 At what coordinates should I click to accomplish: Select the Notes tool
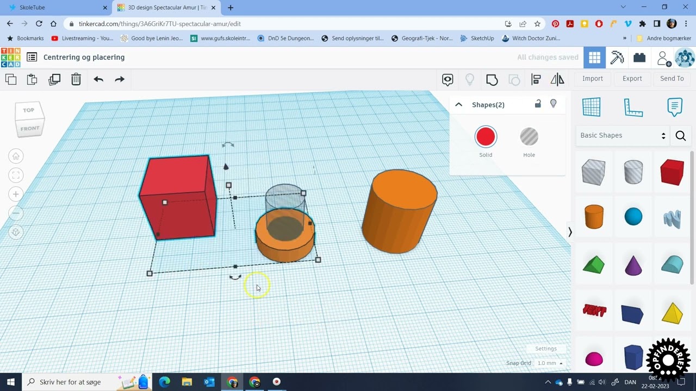pos(674,107)
